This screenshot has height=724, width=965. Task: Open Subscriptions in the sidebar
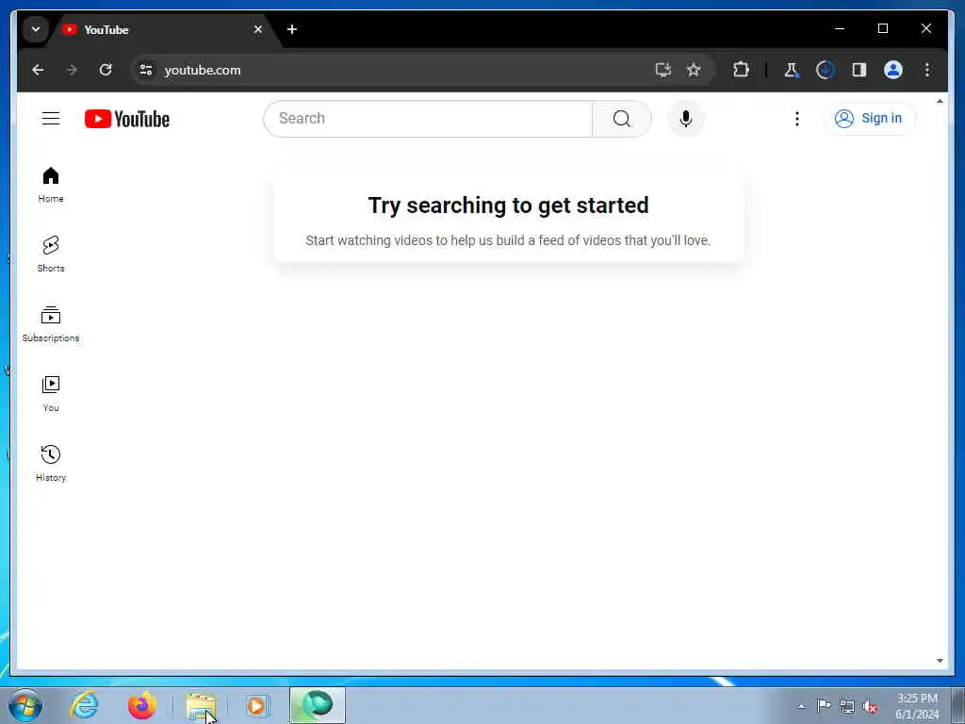tap(51, 324)
